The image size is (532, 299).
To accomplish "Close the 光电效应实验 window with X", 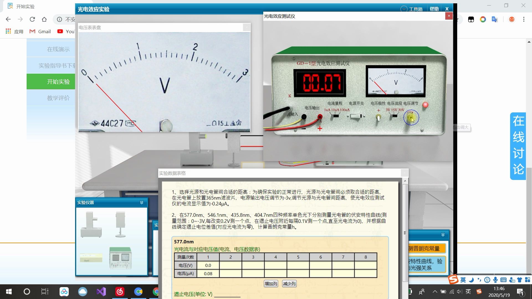I will 447,9.
